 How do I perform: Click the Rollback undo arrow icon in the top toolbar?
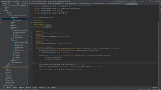point(153,1)
